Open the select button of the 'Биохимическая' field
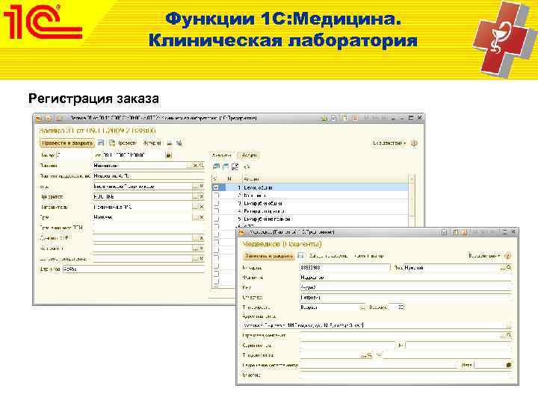The width and height of the screenshot is (538, 403). coord(195,187)
